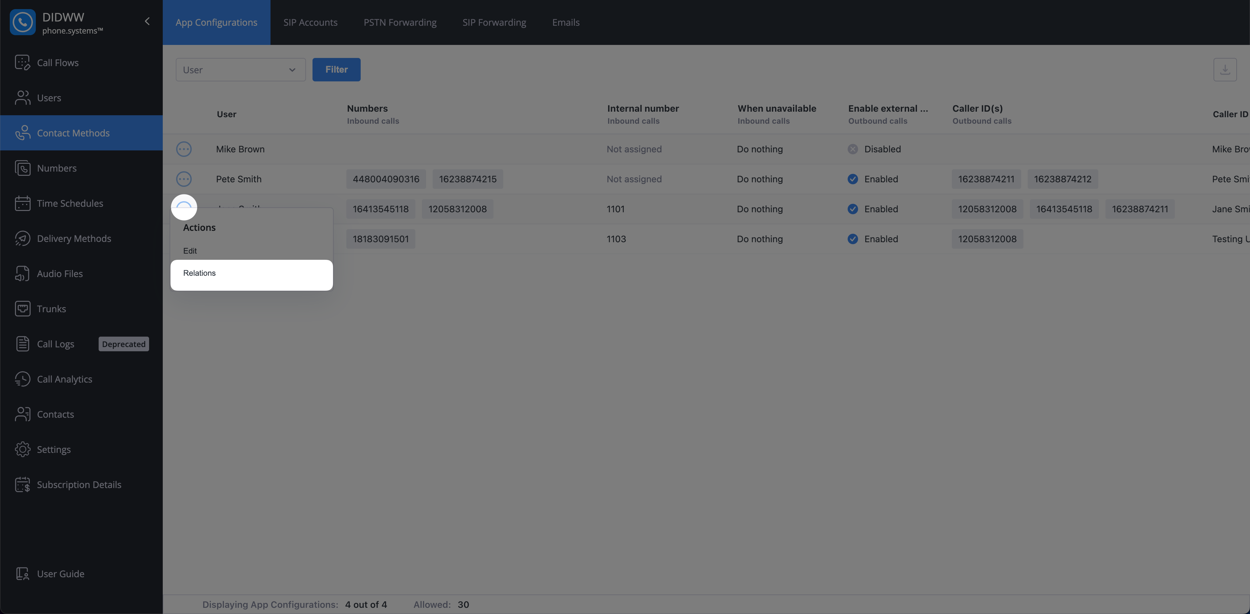Switch to Emails tab
Viewport: 1250px width, 614px height.
coord(566,22)
